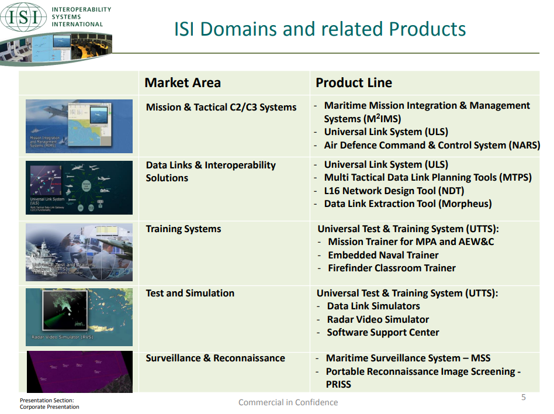554x414 pixels.
Task: Select Firefinder Classroom Trainer item
Action: tap(392, 268)
